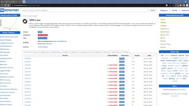Go to browser home via house icon
Screen dimensions: 189x106
(x=9, y=5)
